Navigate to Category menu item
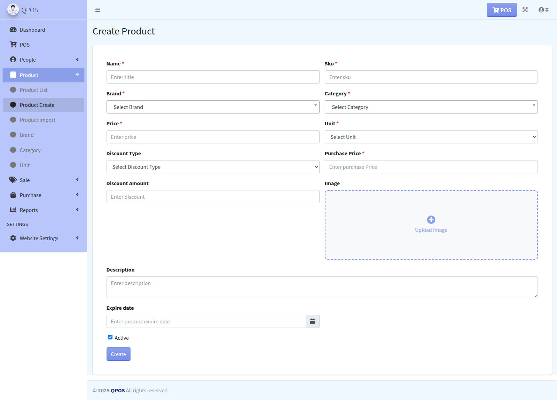This screenshot has height=400, width=557. point(44,150)
